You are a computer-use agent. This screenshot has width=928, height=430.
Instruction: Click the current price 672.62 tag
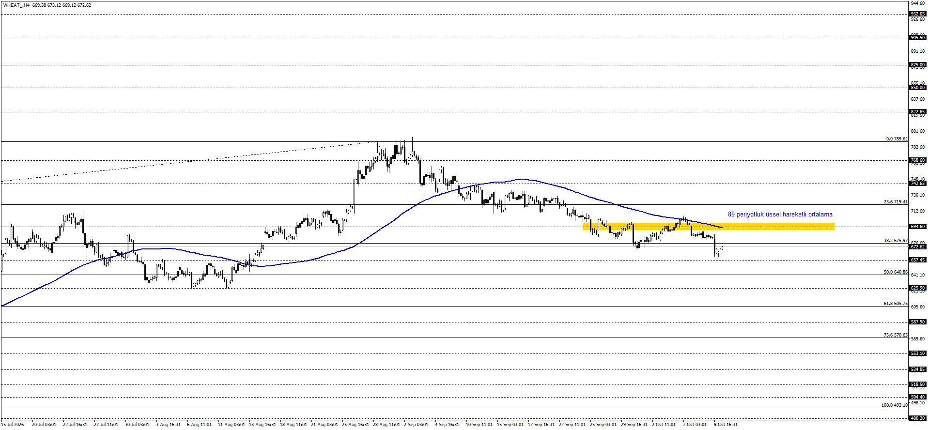[x=918, y=247]
